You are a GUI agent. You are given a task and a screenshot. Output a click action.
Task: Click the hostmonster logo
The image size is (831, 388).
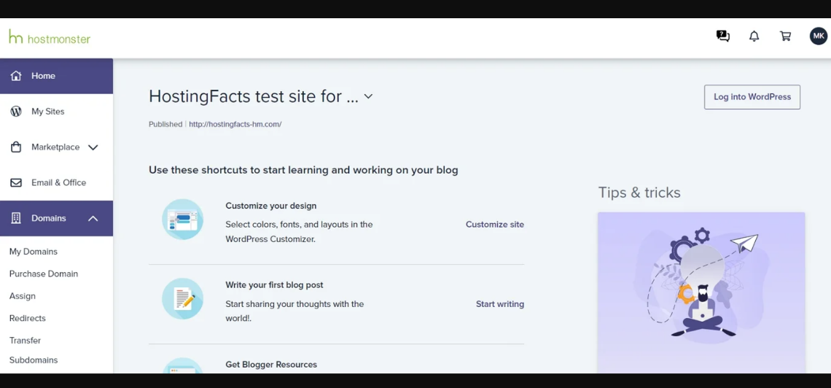coord(50,37)
